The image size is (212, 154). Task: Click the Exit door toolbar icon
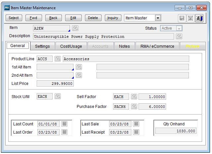pos(199,18)
